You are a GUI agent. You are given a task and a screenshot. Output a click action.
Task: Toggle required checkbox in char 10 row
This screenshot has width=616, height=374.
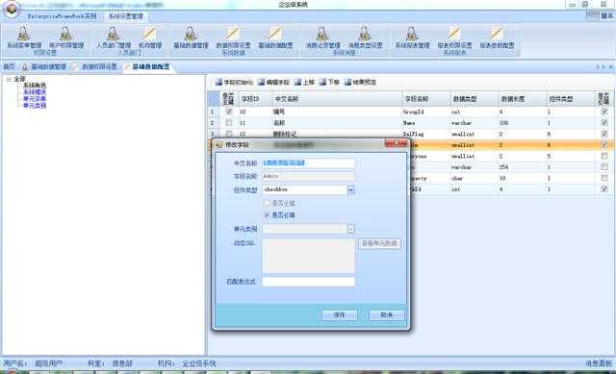(x=604, y=178)
